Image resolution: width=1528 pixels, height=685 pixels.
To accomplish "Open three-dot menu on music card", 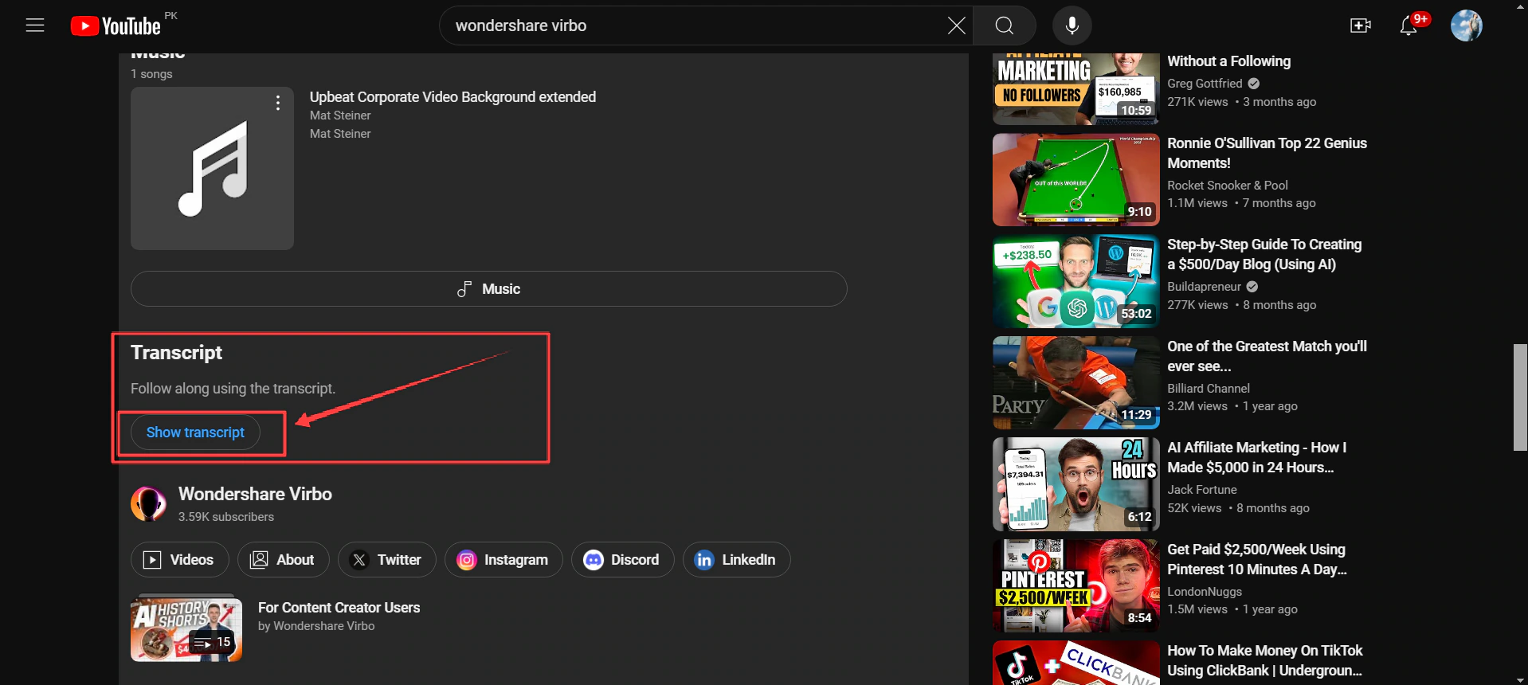I will pyautogui.click(x=277, y=103).
